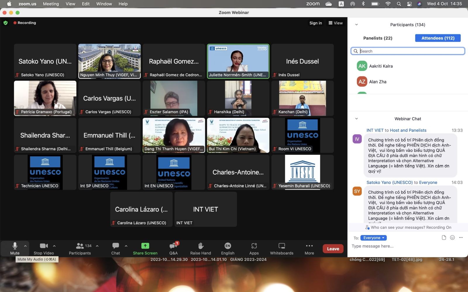Click the date and time in menu bar
The image size is (468, 292).
point(444,4)
